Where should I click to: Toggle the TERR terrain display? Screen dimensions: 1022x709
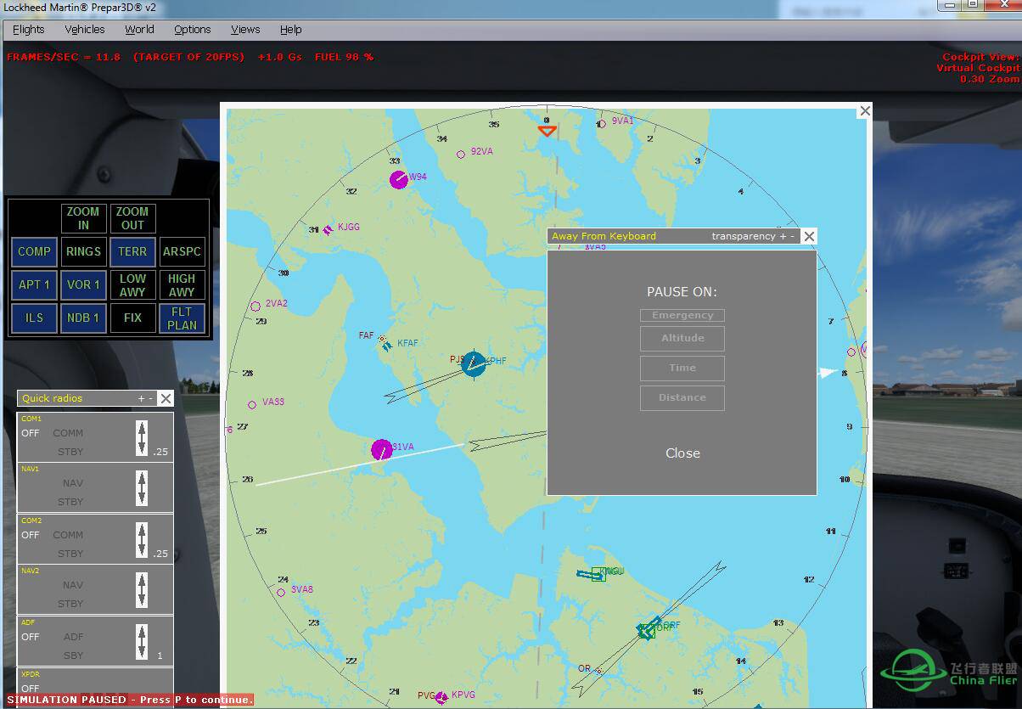[x=132, y=251]
